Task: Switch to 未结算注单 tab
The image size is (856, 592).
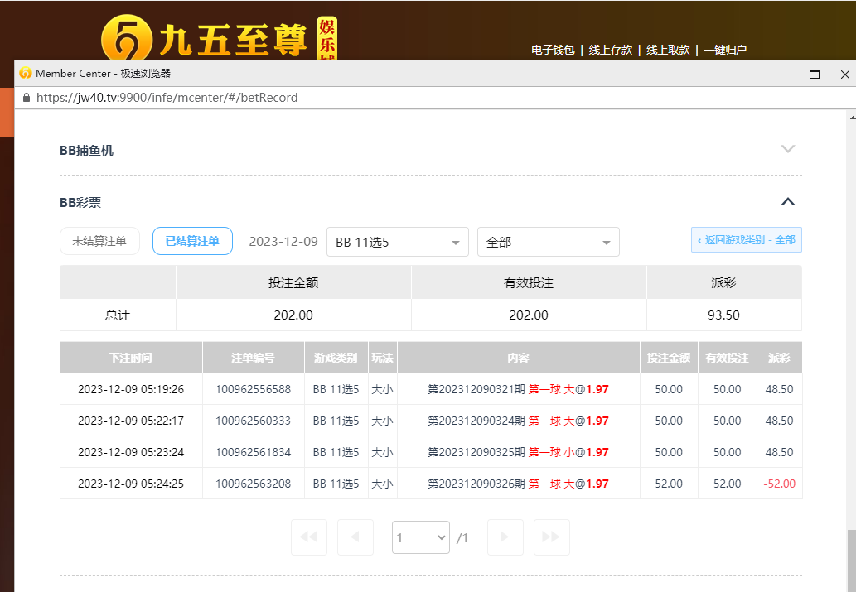Action: click(99, 241)
